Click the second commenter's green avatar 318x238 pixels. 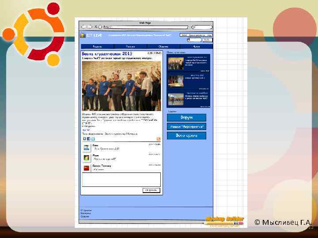point(87,158)
